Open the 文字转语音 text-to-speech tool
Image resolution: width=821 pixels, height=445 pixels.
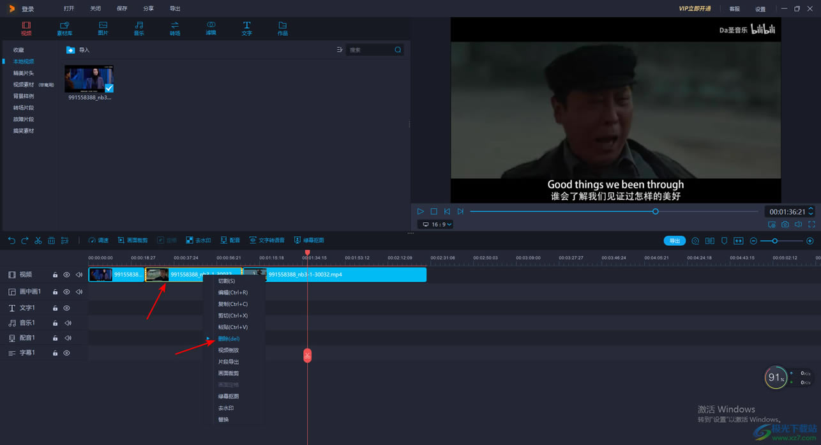[x=267, y=241]
